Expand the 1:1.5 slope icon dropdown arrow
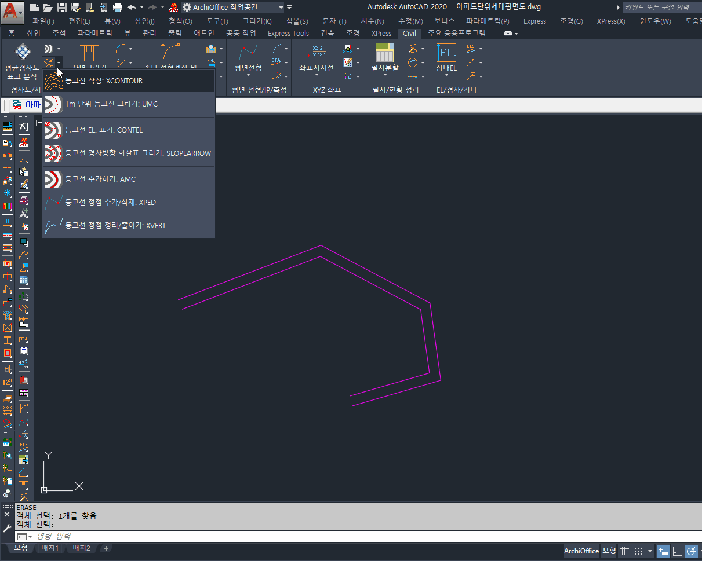Viewport: 702px width, 561px height. pos(481,49)
